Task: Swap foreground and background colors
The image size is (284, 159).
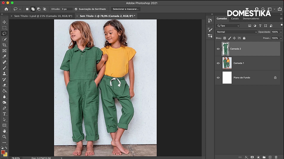Action: coord(6,148)
